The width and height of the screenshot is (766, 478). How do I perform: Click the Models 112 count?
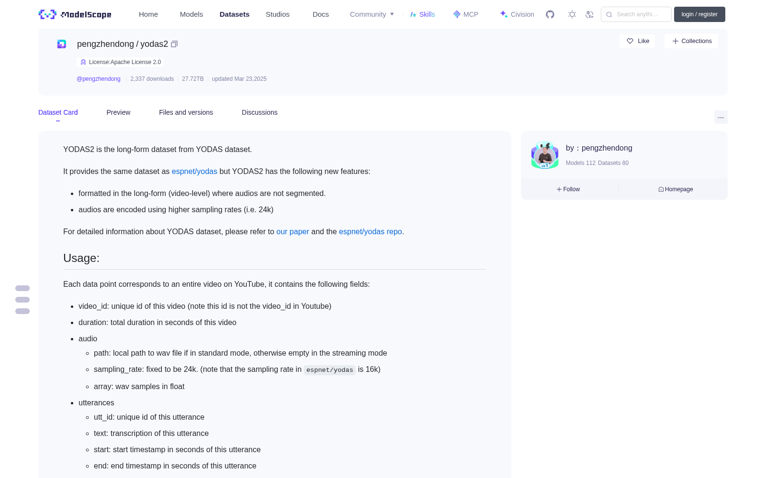pos(581,163)
